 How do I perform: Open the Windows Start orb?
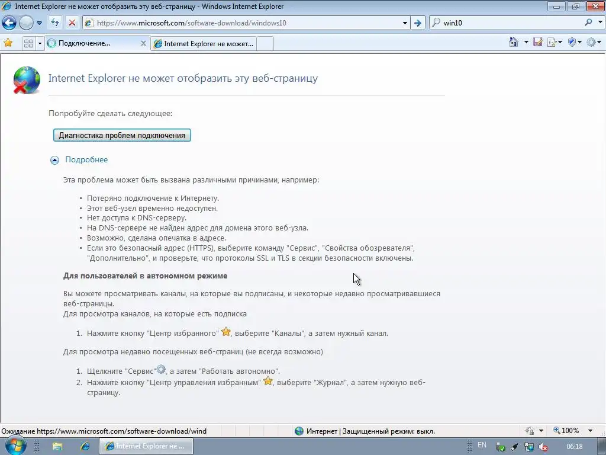coord(15,446)
